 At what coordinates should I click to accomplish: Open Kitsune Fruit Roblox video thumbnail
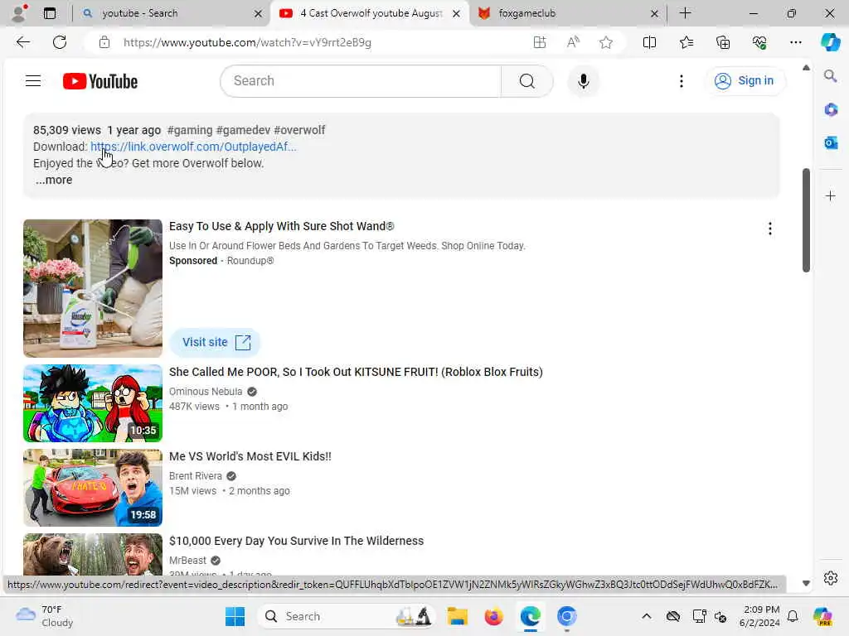coord(93,403)
